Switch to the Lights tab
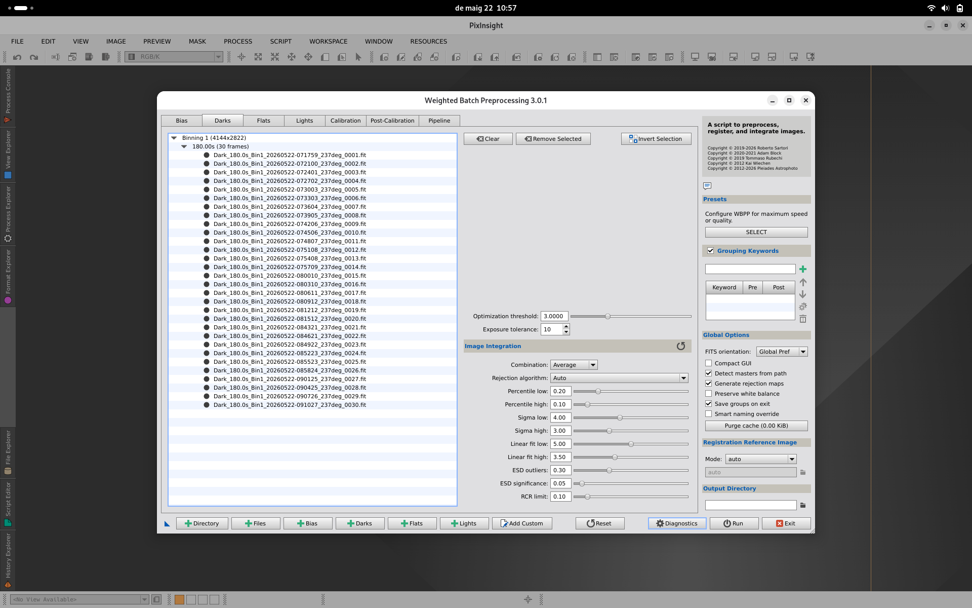 tap(304, 121)
